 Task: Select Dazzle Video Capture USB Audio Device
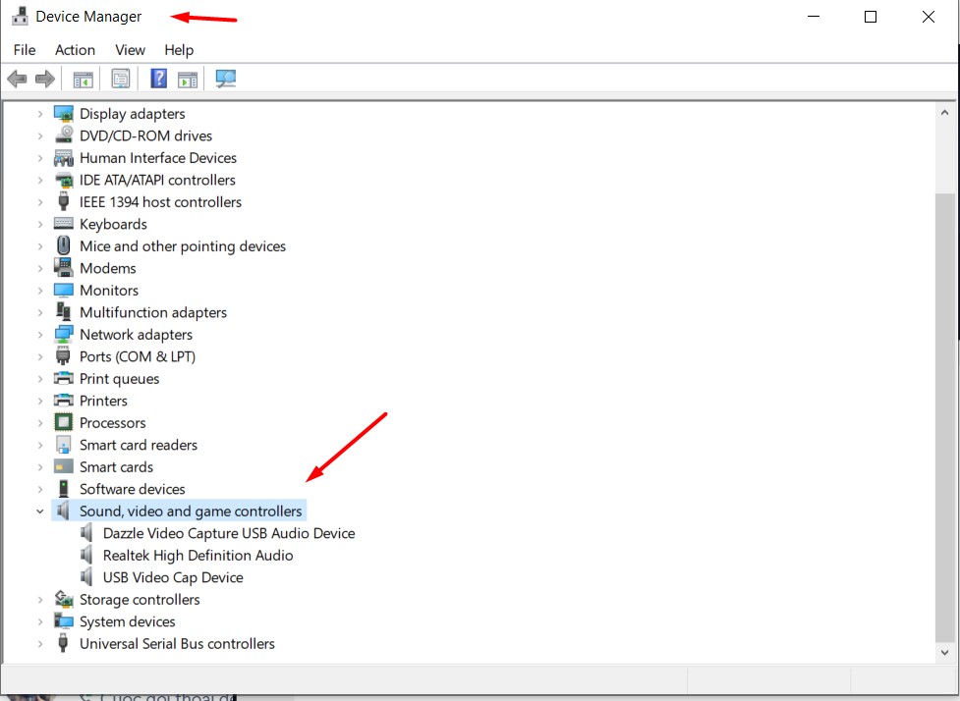click(229, 533)
